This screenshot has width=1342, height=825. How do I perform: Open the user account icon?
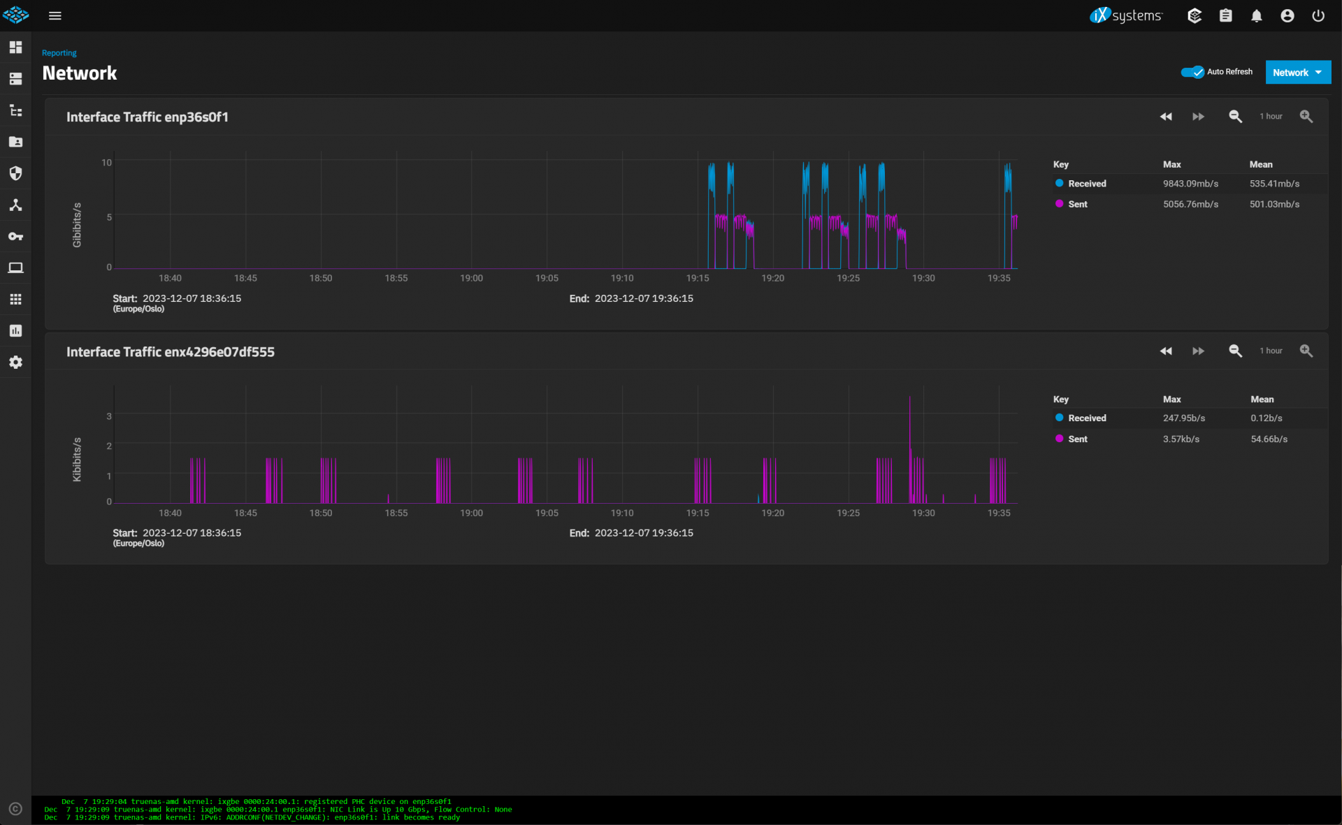coord(1287,15)
